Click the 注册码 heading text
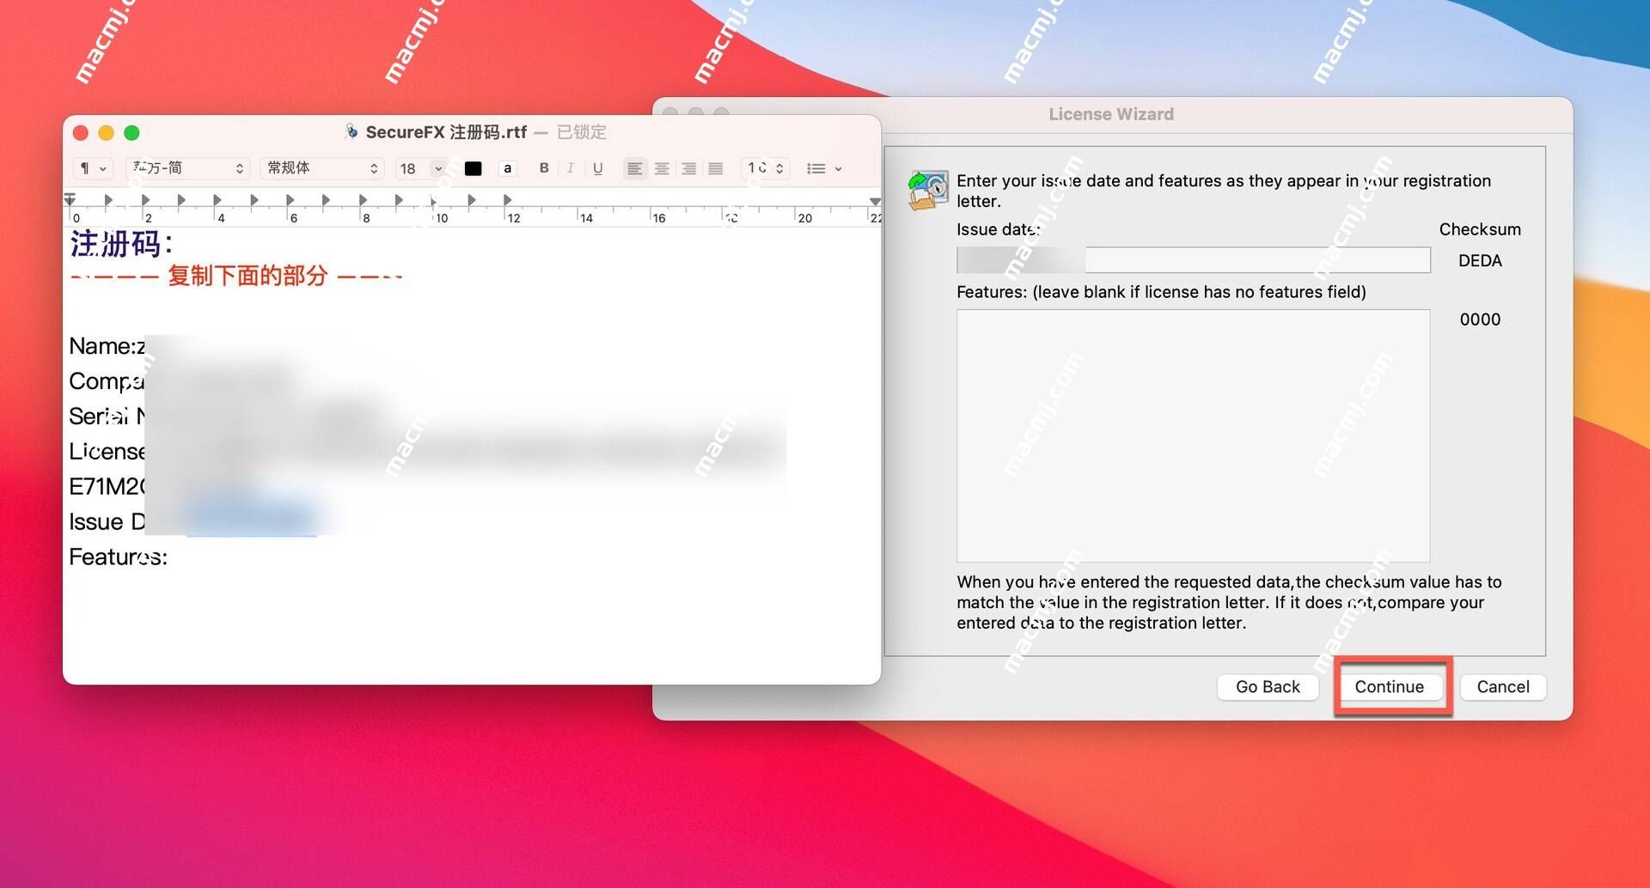Screen dimensions: 1650x888 pyautogui.click(x=121, y=244)
